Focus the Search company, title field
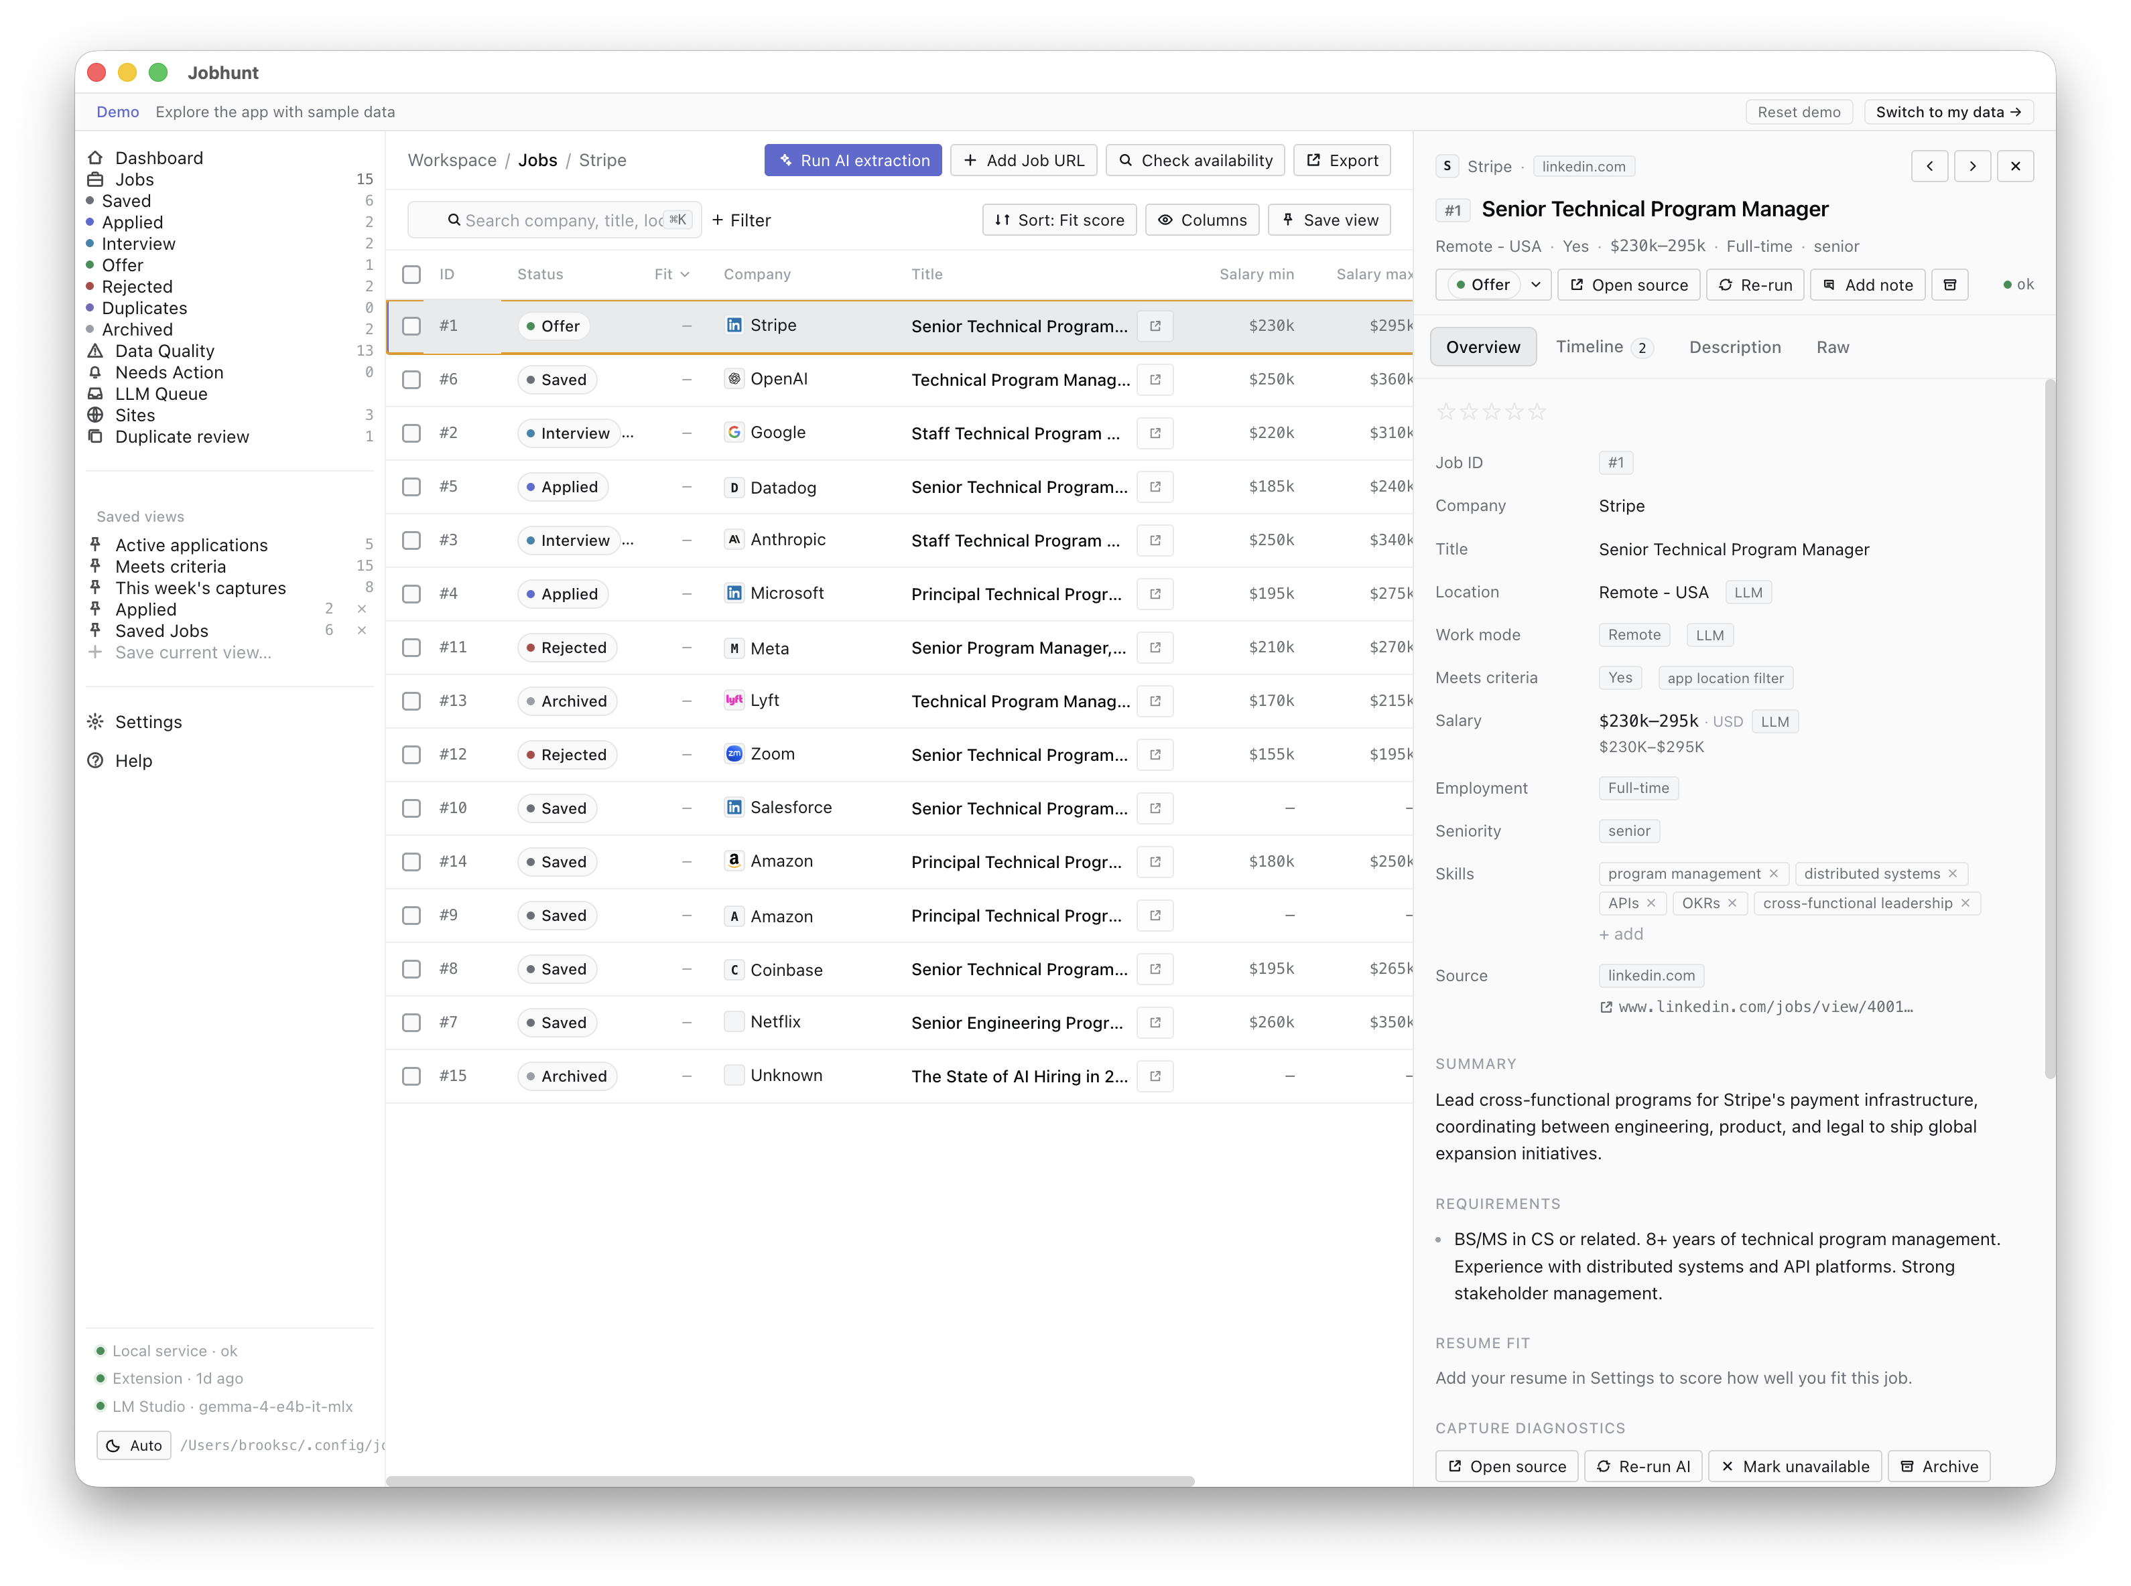2131x1586 pixels. tap(554, 220)
